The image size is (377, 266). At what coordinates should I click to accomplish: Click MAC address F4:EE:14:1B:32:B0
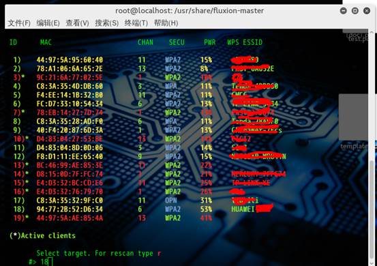point(70,95)
